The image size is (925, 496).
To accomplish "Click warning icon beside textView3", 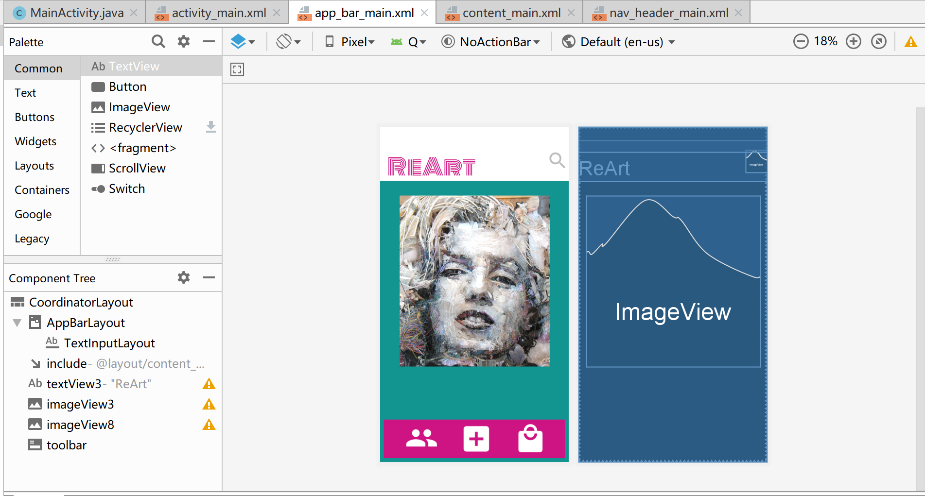I will (209, 384).
